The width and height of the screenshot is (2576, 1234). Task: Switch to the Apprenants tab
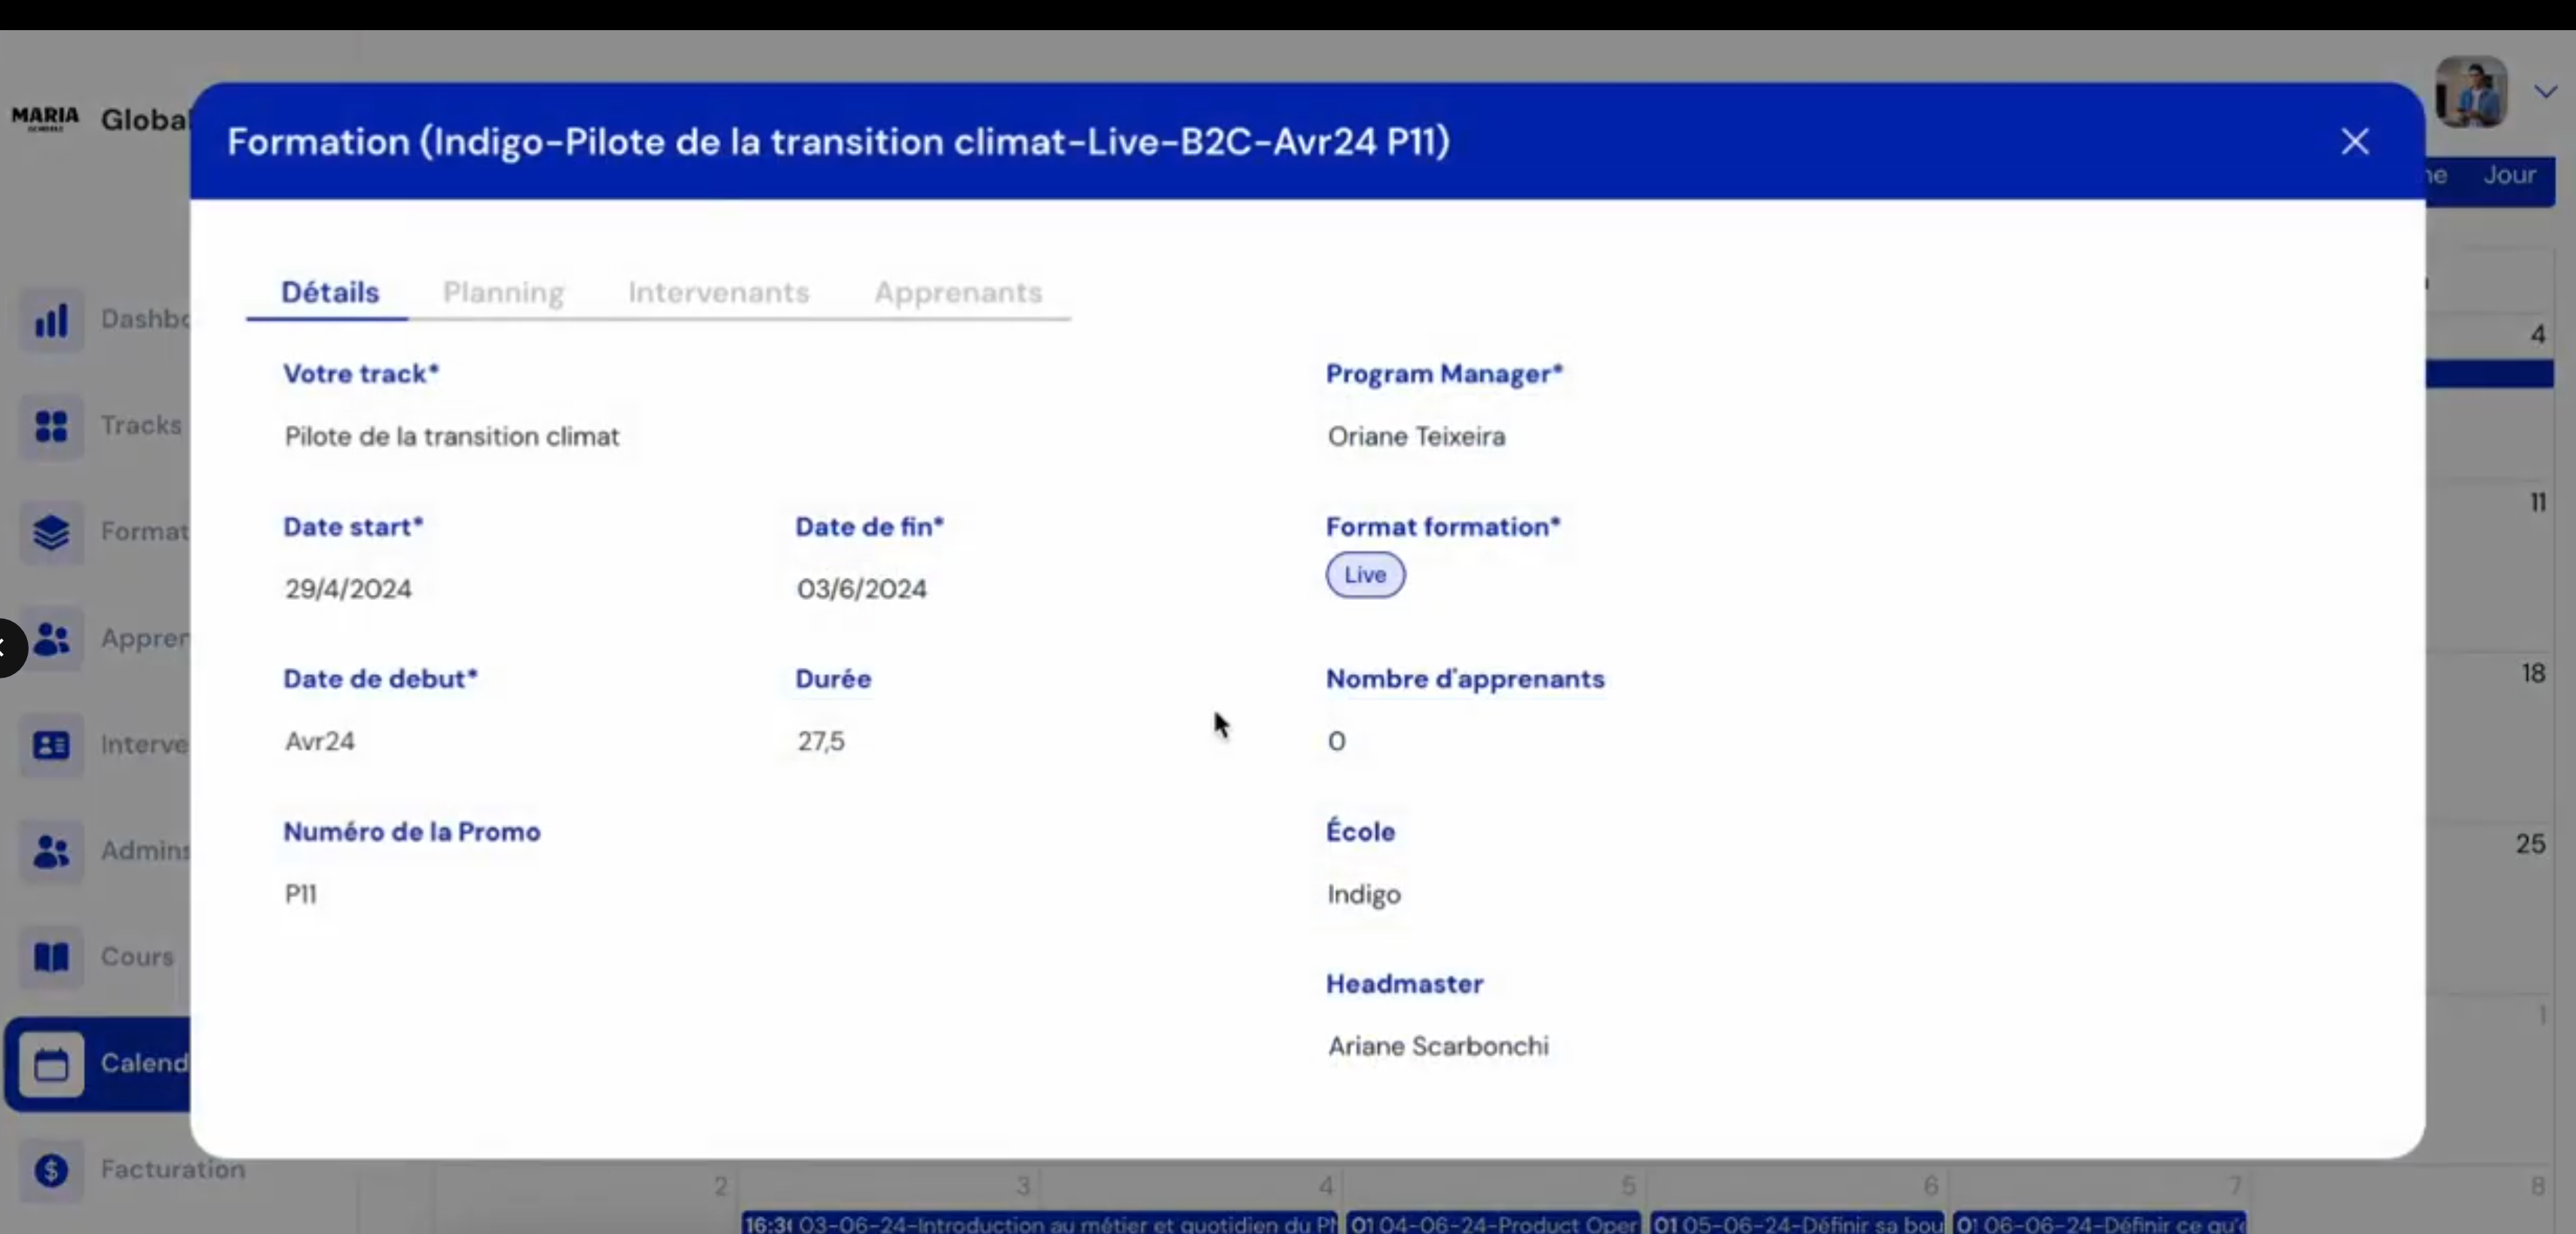tap(958, 291)
